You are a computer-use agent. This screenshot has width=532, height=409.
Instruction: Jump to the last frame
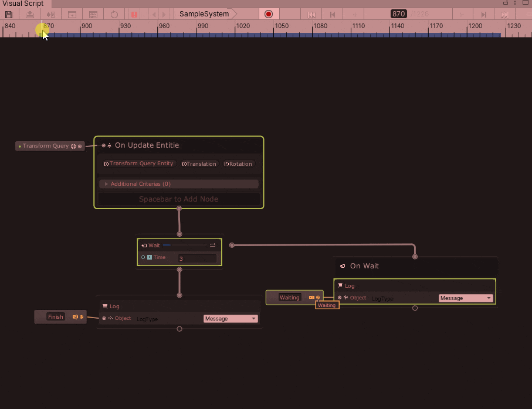point(505,15)
